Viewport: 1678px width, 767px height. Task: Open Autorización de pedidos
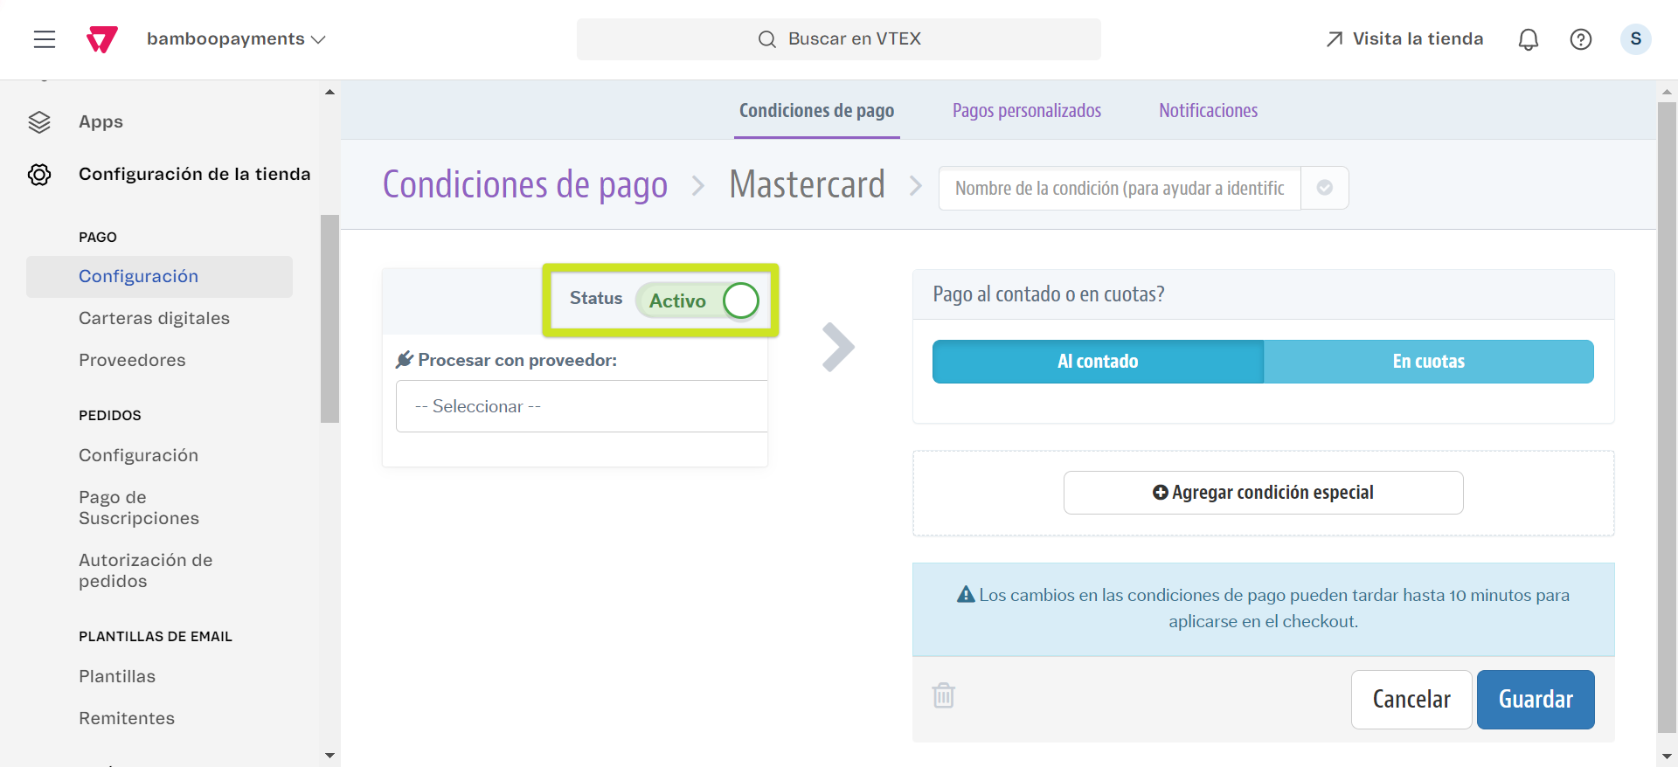[x=145, y=570]
